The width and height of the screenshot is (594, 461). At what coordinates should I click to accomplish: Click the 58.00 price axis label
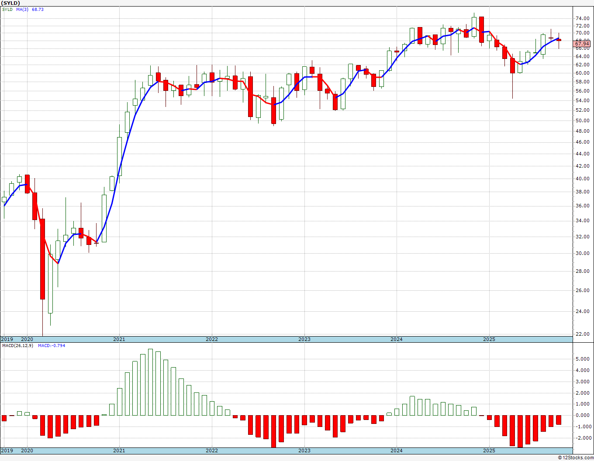pos(583,82)
